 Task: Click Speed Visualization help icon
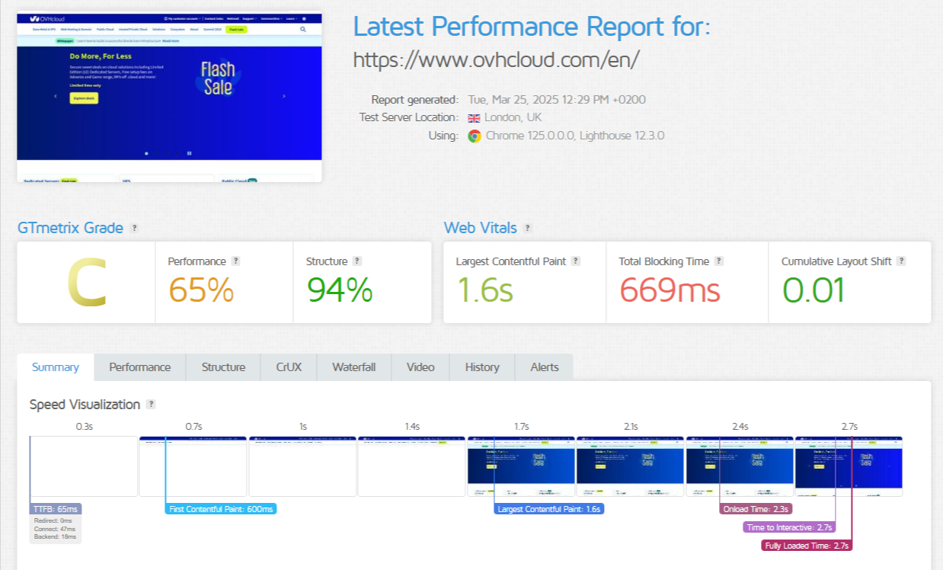(x=151, y=405)
